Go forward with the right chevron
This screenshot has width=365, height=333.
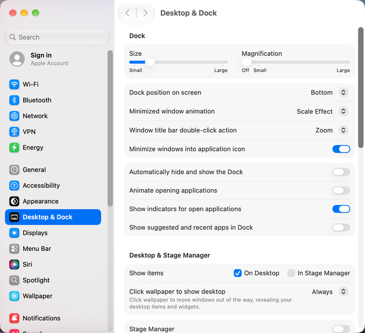point(145,13)
